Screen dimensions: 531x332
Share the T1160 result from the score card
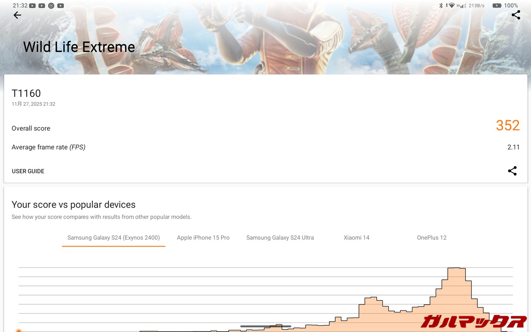pyautogui.click(x=512, y=171)
